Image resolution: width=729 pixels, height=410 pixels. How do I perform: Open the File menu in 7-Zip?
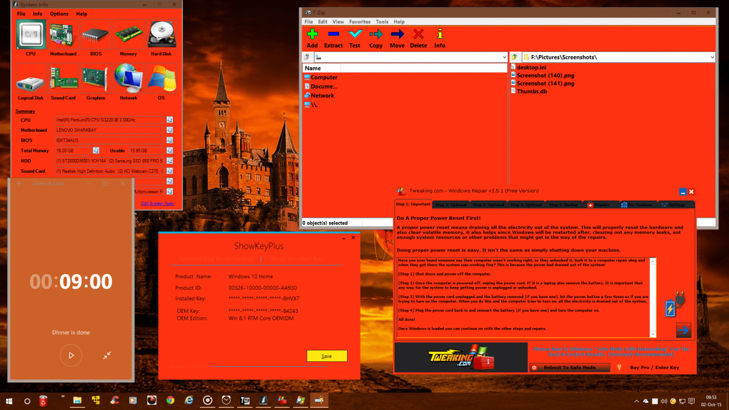309,22
